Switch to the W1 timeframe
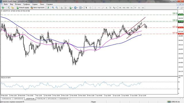184x103 pixels. click(143, 8)
